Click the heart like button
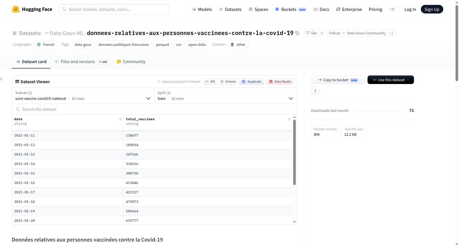The image size is (459, 247). [311, 33]
